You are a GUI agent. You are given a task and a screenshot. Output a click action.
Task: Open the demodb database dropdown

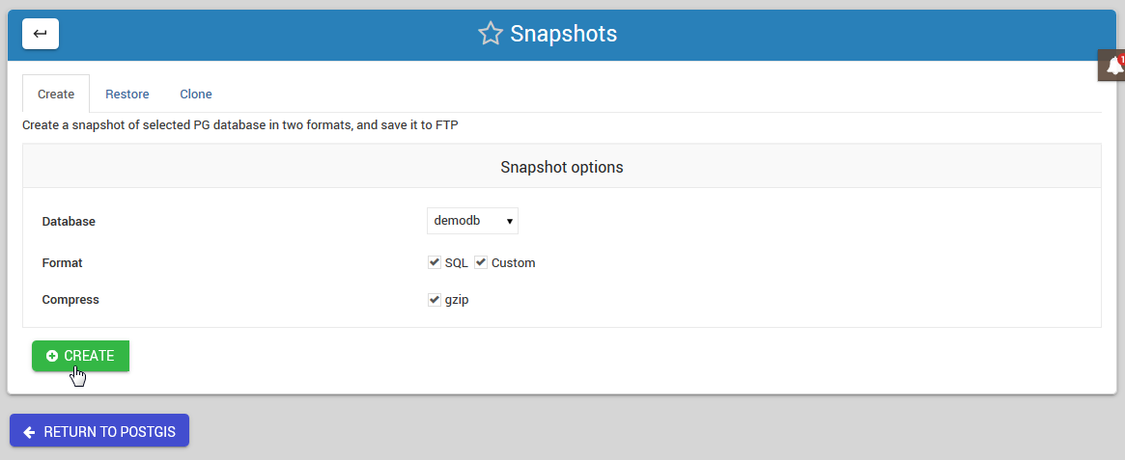click(471, 221)
